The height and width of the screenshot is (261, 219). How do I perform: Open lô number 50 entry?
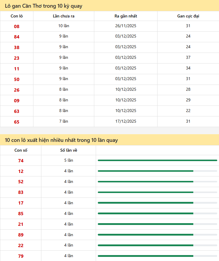pyautogui.click(x=17, y=80)
